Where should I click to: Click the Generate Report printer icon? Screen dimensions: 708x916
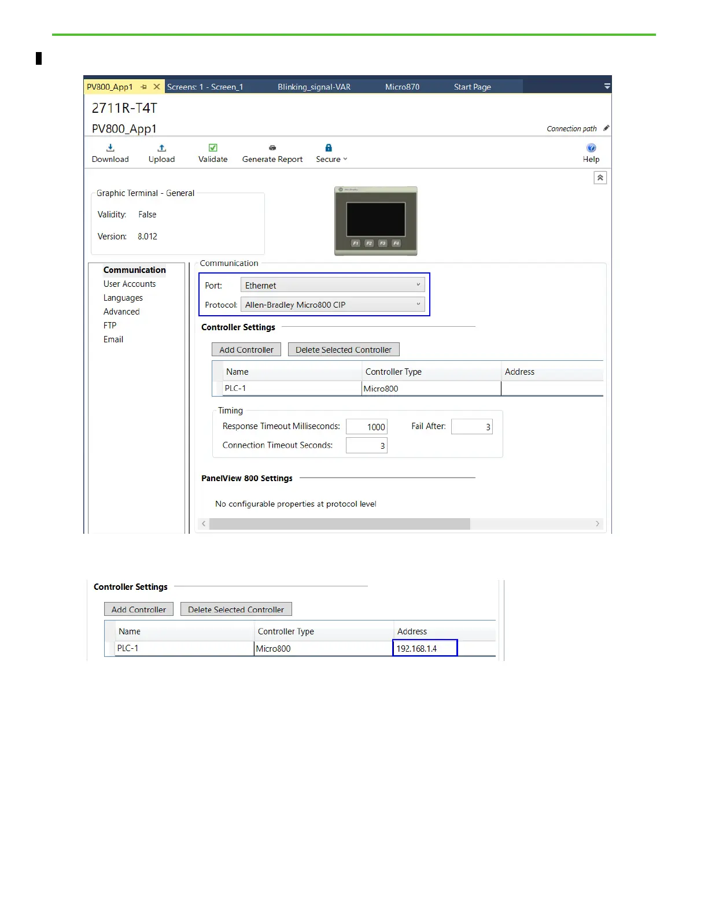click(272, 148)
